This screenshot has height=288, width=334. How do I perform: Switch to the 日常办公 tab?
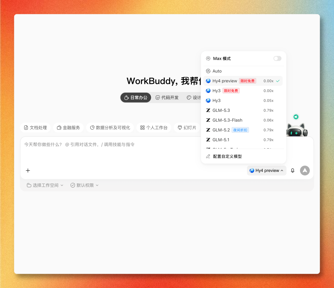coord(136,98)
